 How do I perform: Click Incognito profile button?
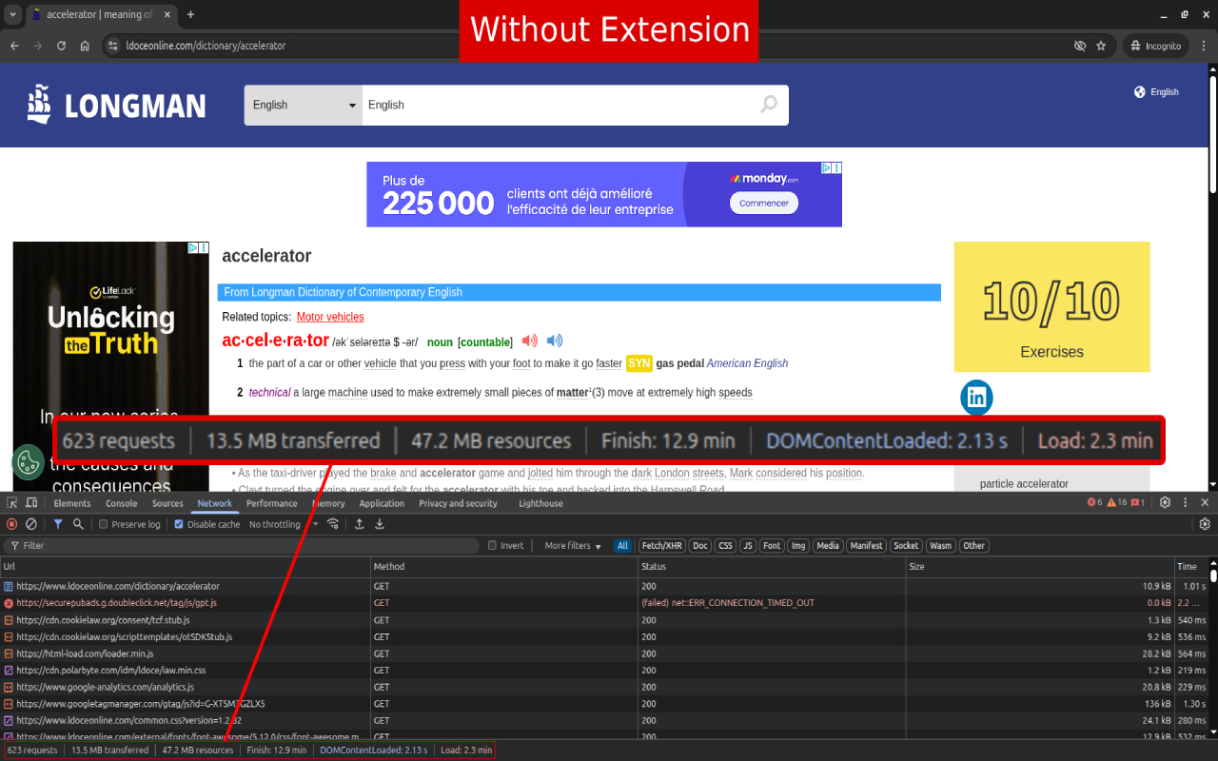[1157, 46]
